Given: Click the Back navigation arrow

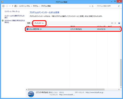Looking at the screenshot, I should (x=3, y=6).
